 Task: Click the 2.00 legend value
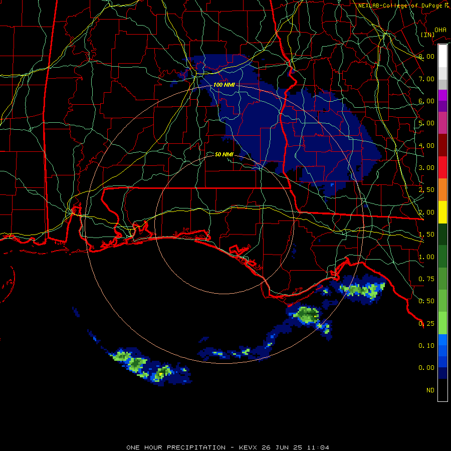(x=426, y=212)
